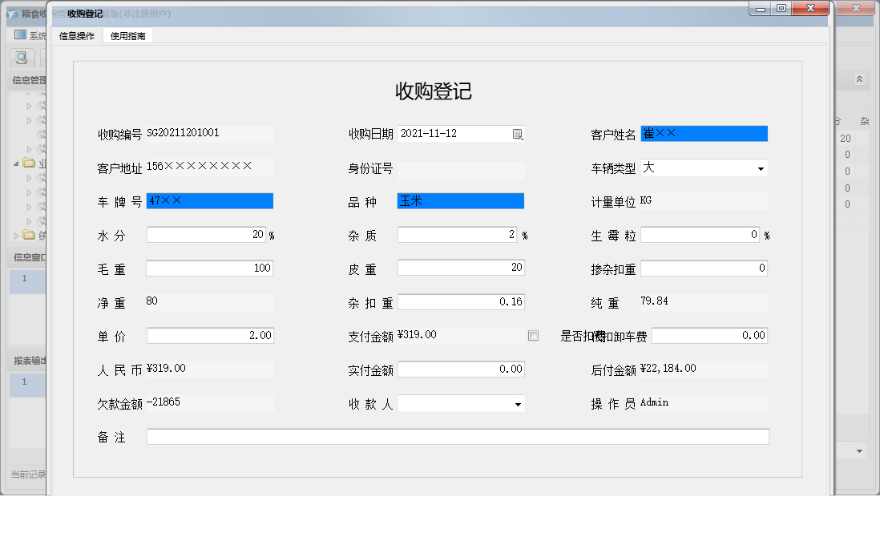Select the magnifier search icon in the sidebar
The height and width of the screenshot is (541, 880).
click(19, 58)
